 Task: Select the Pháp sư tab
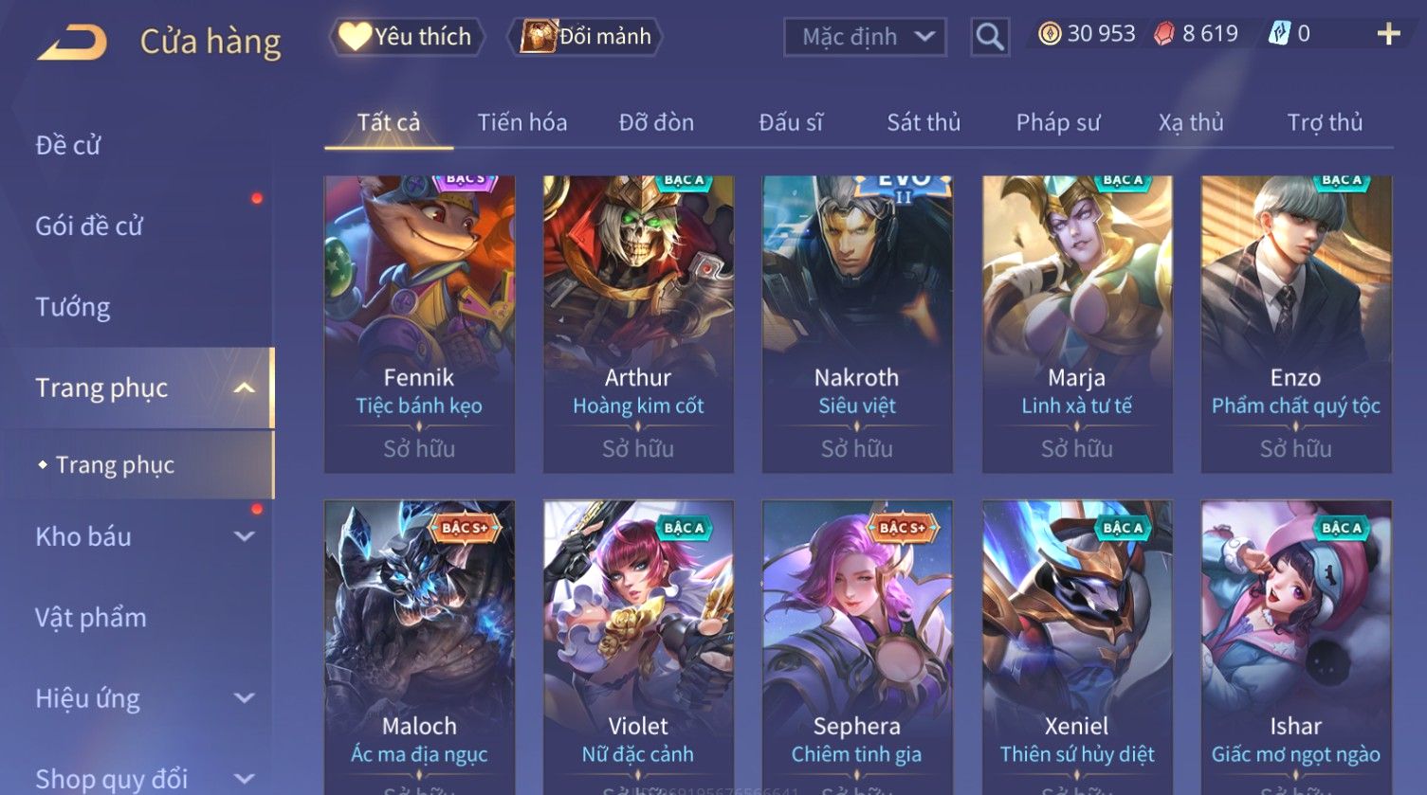(1058, 122)
